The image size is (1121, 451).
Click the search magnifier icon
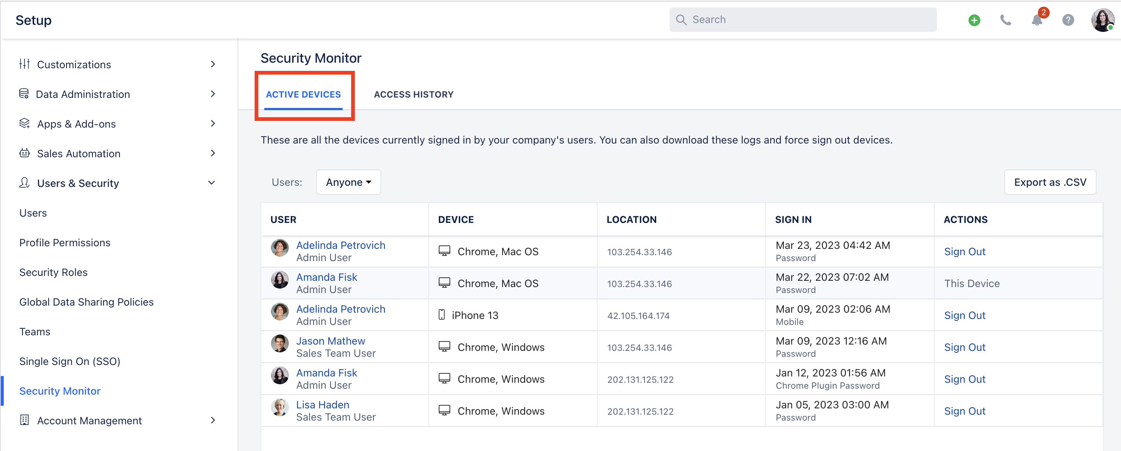point(681,20)
